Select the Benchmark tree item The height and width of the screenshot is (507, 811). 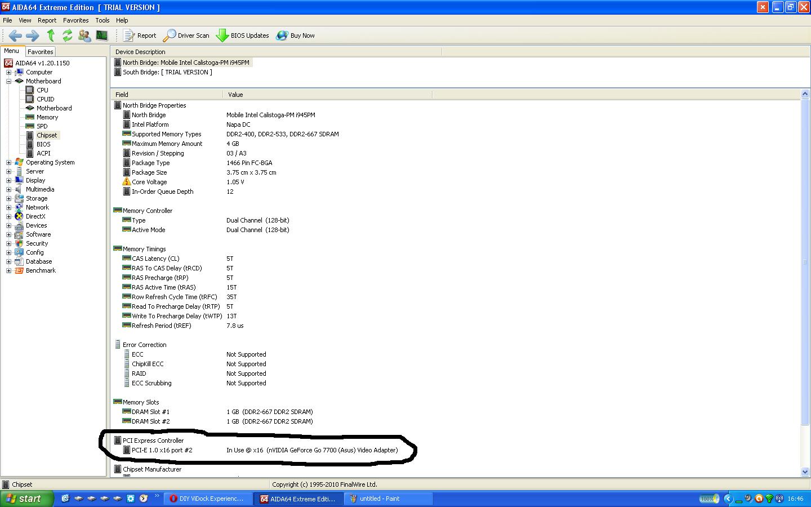point(41,270)
